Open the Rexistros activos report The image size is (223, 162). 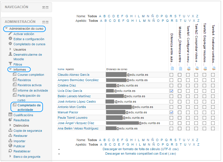coord(29,85)
